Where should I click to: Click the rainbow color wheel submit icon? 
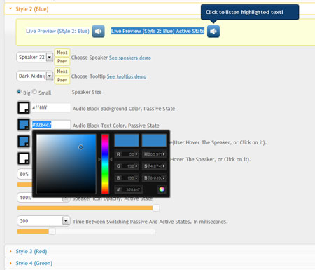(x=162, y=189)
